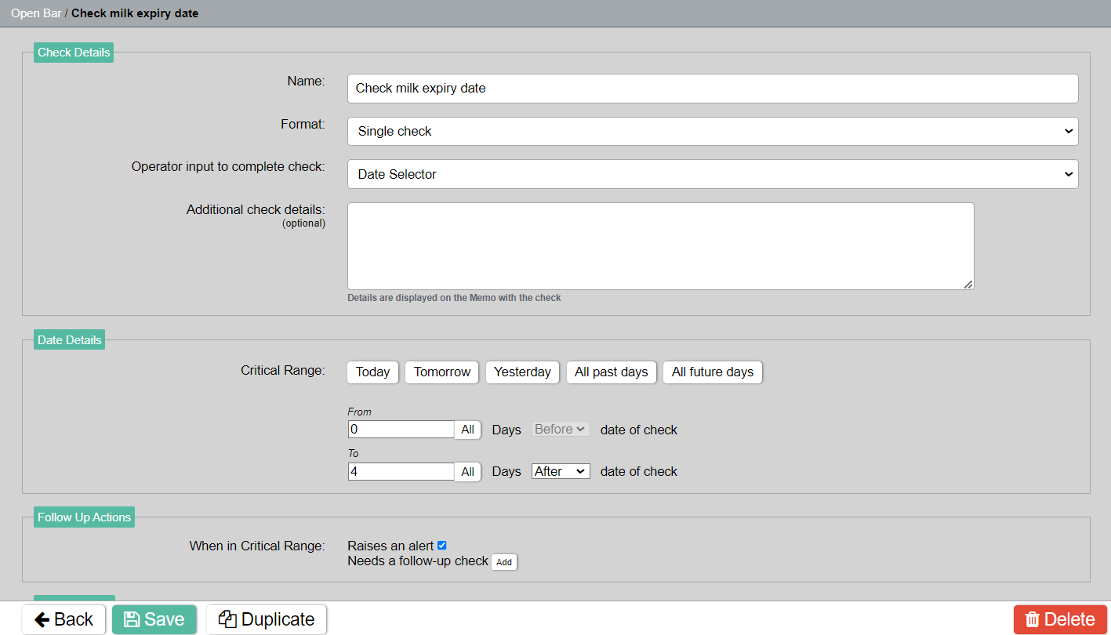1111x635 pixels.
Task: Duplicate this check
Action: pyautogui.click(x=267, y=619)
